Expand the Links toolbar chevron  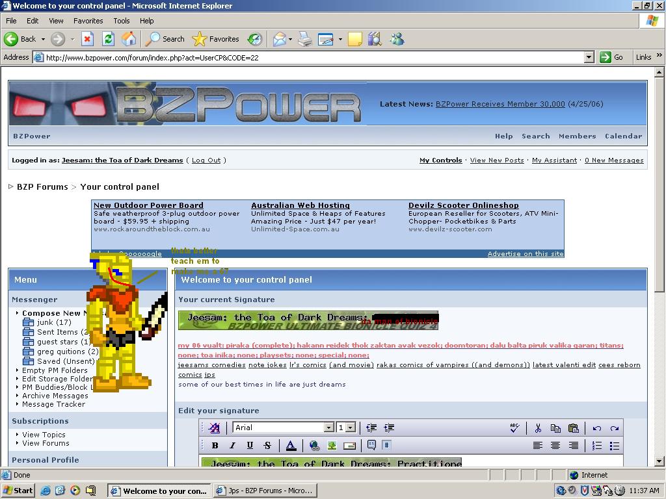pyautogui.click(x=659, y=55)
